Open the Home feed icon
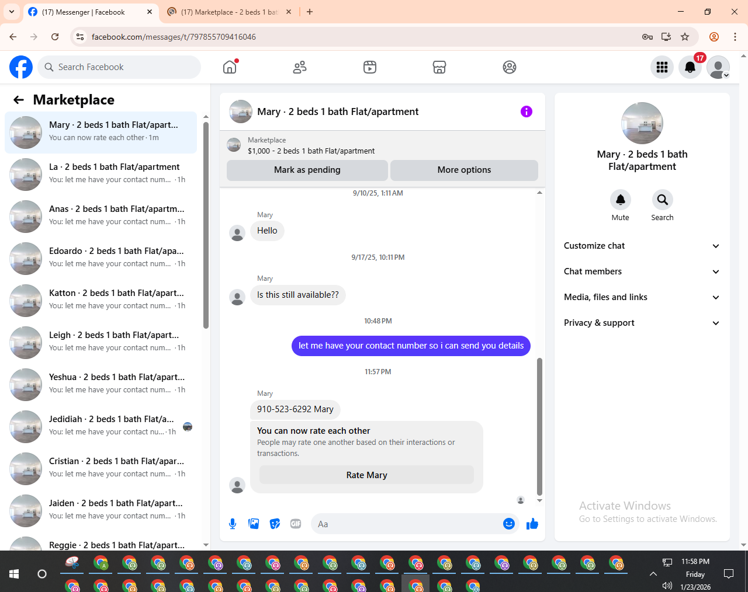 (x=230, y=67)
